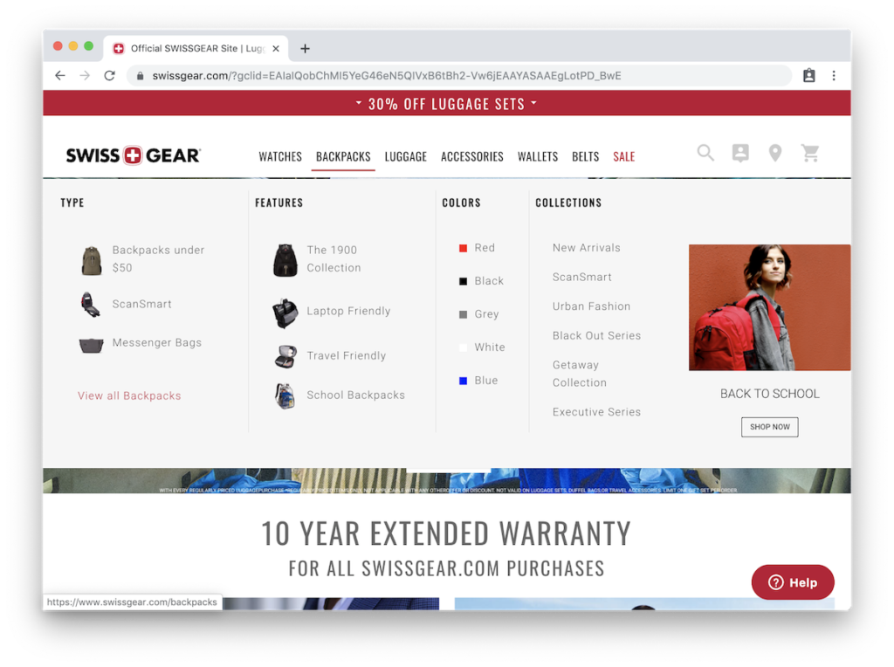Open the search magnifier icon

click(x=705, y=153)
